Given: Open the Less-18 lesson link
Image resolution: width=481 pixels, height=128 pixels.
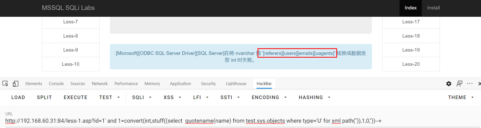Looking at the screenshot, I should click(x=411, y=36).
